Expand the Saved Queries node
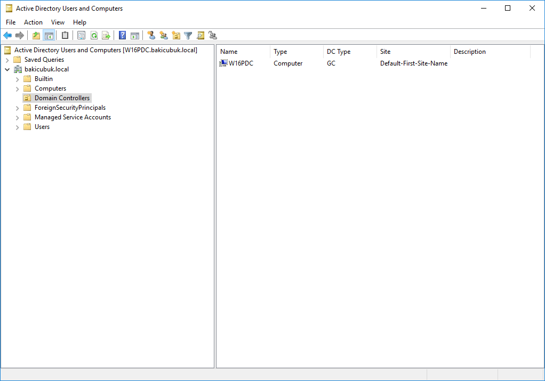 pyautogui.click(x=7, y=60)
